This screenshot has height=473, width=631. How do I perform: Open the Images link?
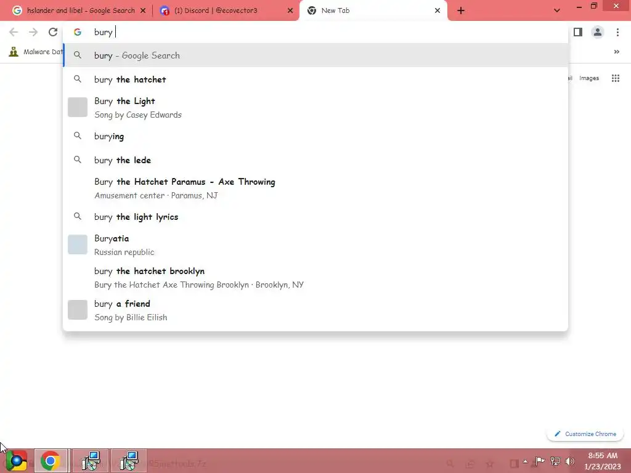(x=588, y=78)
